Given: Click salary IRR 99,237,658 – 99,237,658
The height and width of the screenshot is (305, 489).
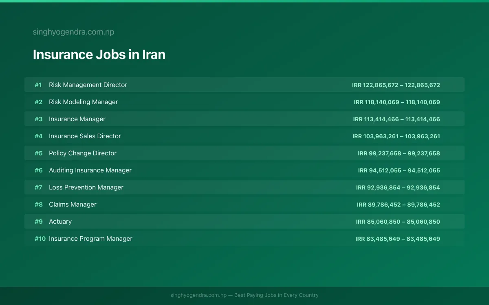Looking at the screenshot, I should (399, 153).
